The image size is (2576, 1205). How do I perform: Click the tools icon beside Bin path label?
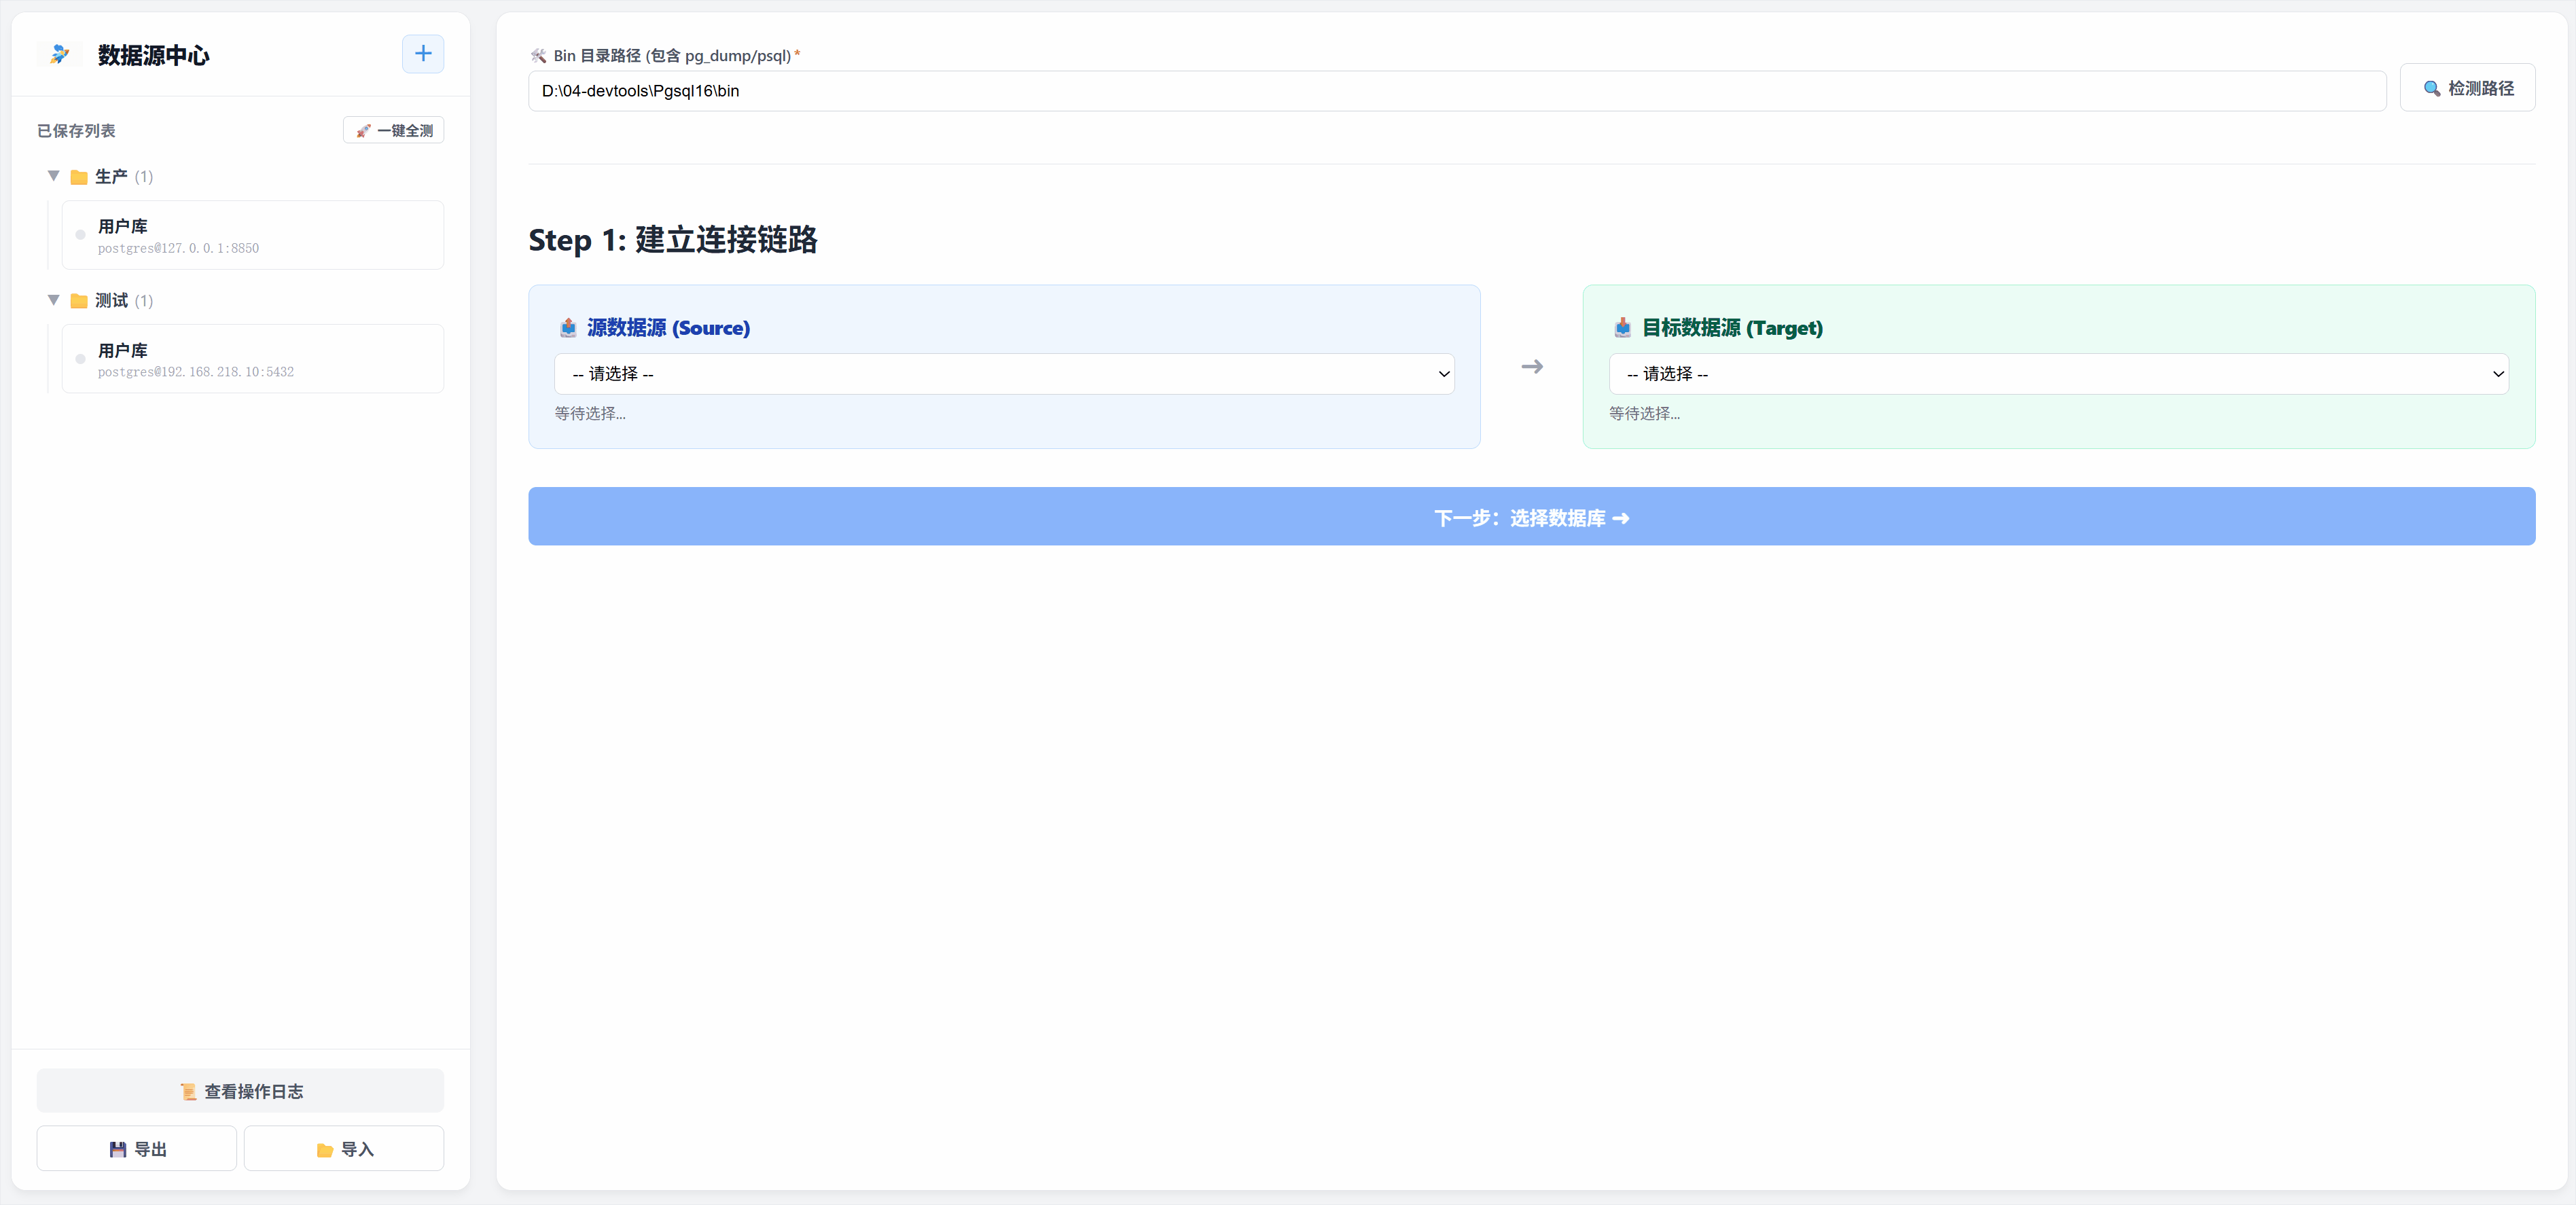538,56
